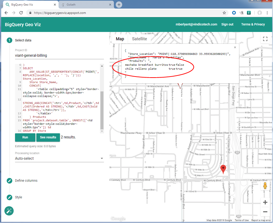Expand the Processing location dropdown
273x223 pixels.
point(59,158)
